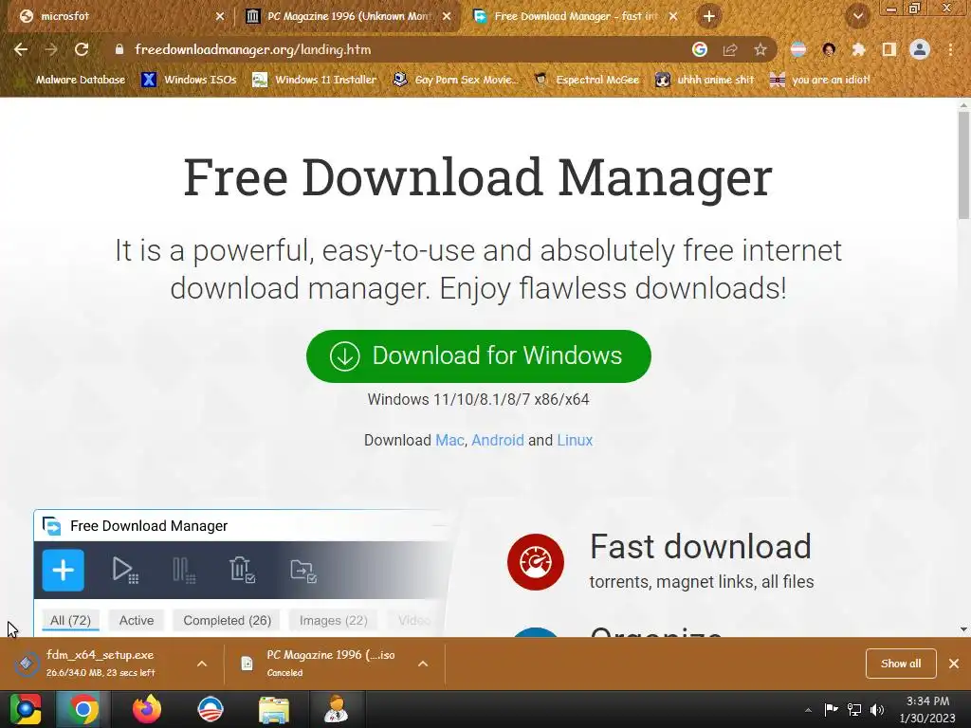Open the striped flag extension icon
The width and height of the screenshot is (971, 728).
(798, 49)
